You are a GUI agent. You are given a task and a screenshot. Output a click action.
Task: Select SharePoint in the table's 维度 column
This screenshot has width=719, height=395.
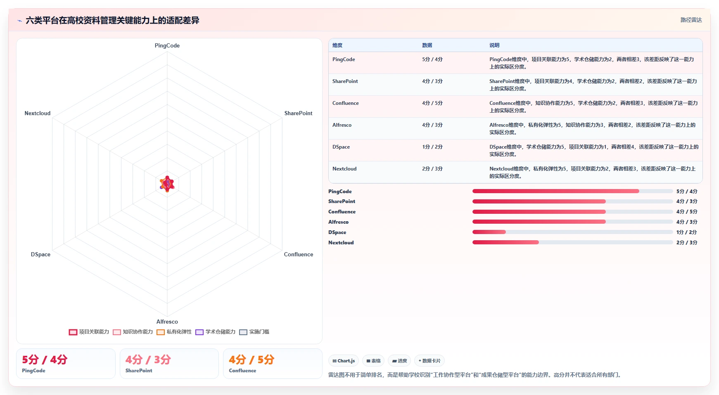tap(345, 81)
